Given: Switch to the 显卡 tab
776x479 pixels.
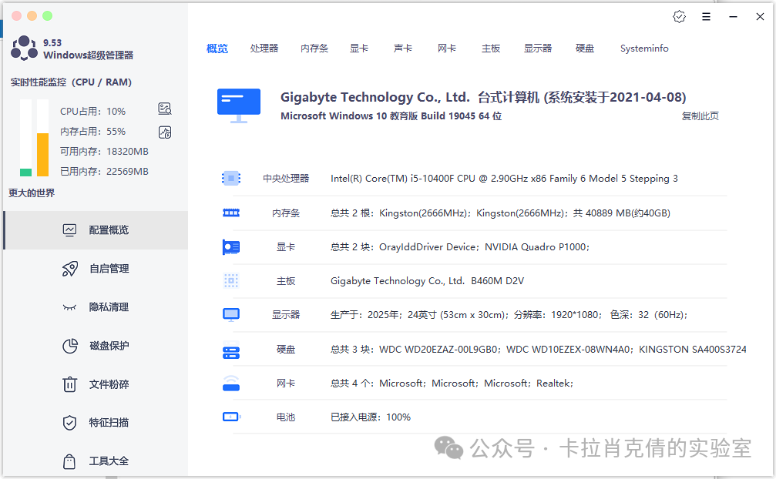Looking at the screenshot, I should [x=359, y=49].
